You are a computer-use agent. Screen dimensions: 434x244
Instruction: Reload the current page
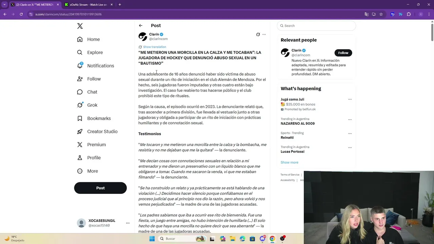click(x=21, y=14)
